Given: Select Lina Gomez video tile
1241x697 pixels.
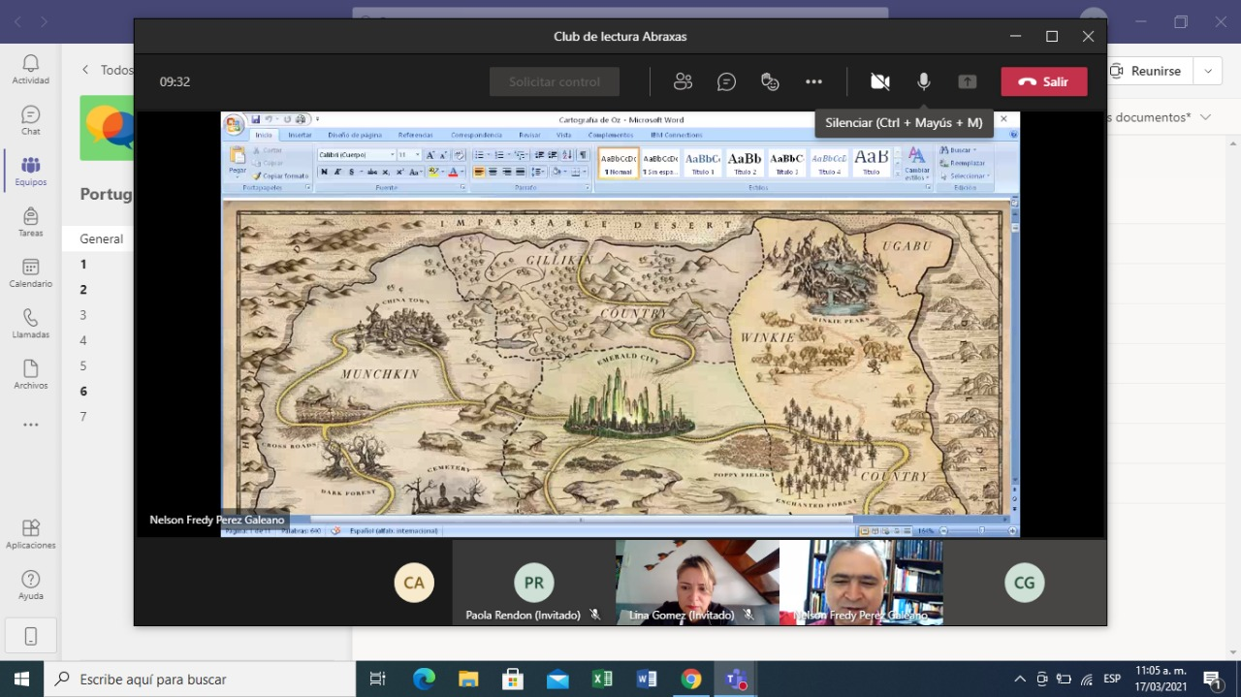Looking at the screenshot, I should (x=697, y=583).
